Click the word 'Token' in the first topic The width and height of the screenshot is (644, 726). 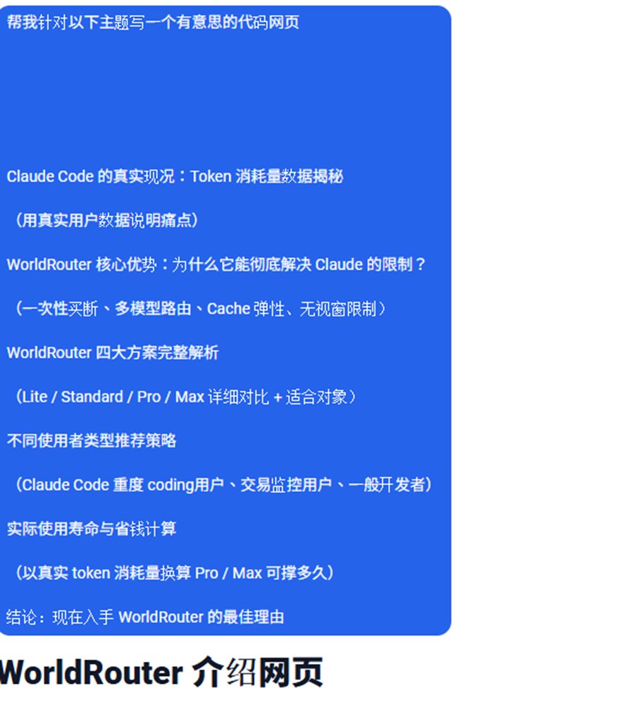(x=211, y=176)
